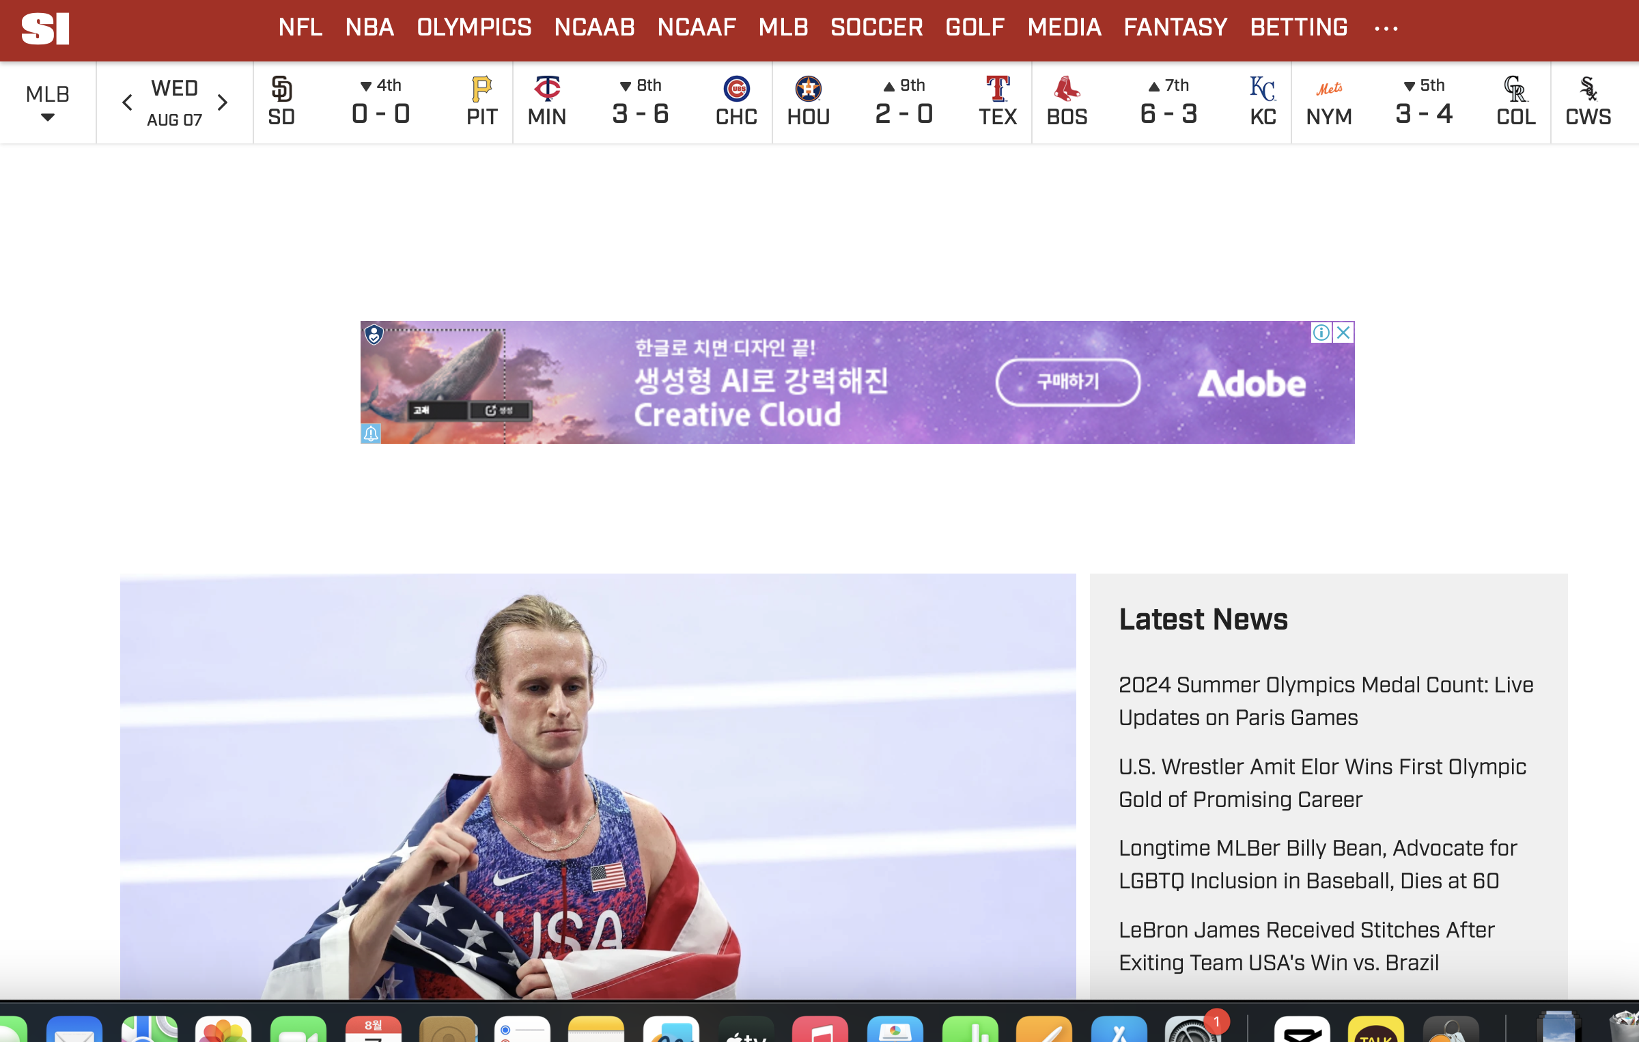Viewport: 1639px width, 1042px height.
Task: Open System Settings in the dock
Action: 1192,1031
